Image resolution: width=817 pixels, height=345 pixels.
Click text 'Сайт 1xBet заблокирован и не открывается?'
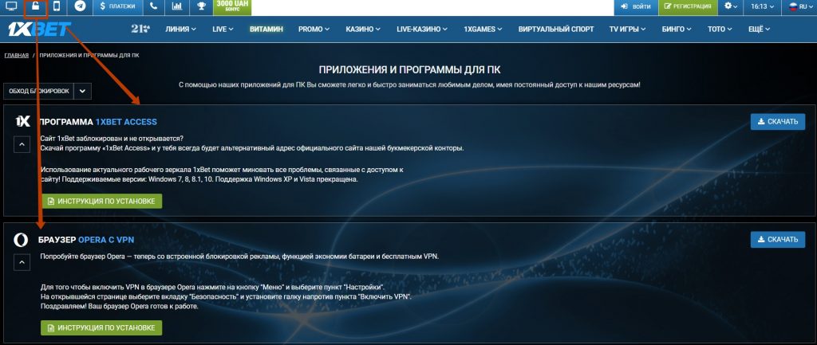(x=112, y=139)
